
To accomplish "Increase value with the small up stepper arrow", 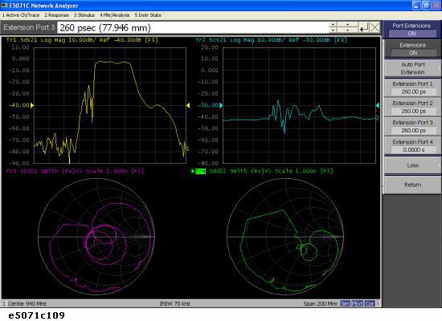I will point(333,25).
